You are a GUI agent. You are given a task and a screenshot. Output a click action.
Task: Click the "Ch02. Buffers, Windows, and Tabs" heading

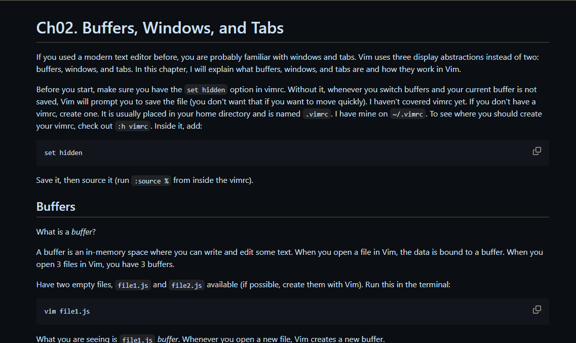[x=160, y=28]
